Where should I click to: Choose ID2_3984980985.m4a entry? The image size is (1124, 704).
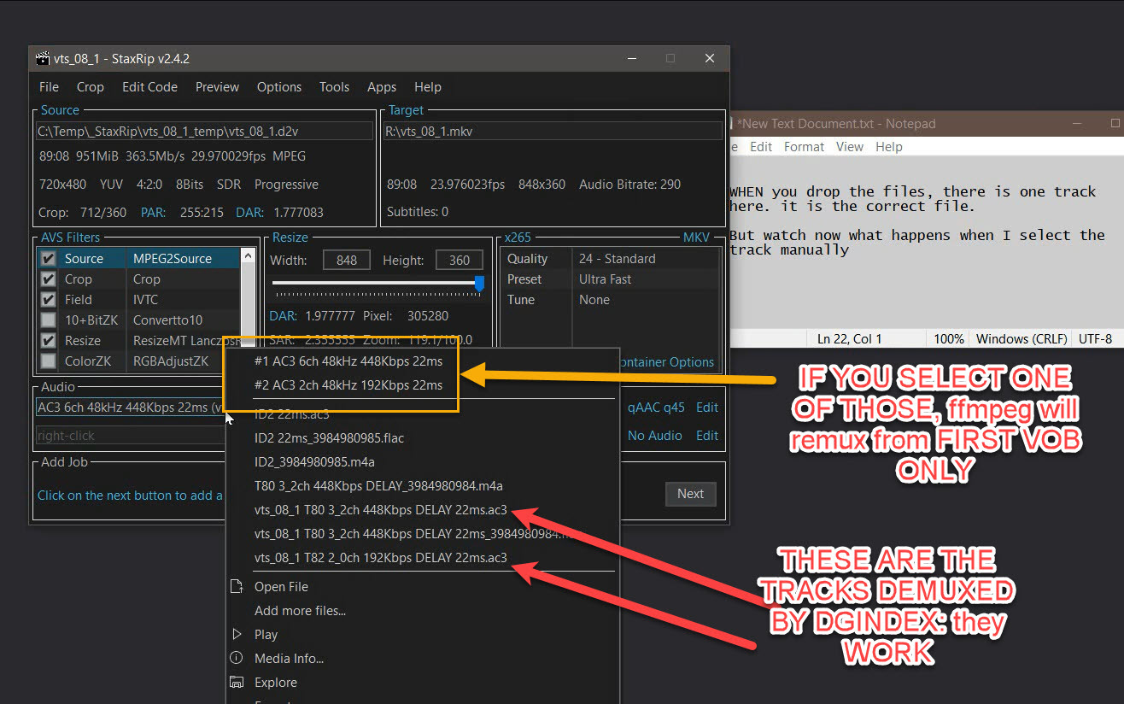(x=314, y=462)
